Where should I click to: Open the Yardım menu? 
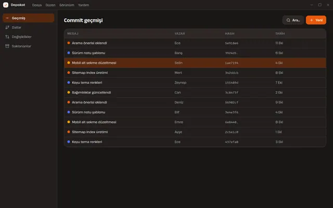tap(83, 5)
